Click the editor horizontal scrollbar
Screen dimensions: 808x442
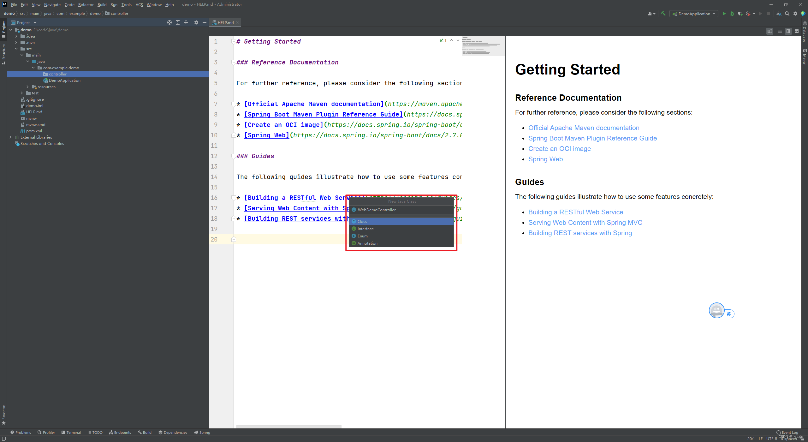pyautogui.click(x=289, y=427)
